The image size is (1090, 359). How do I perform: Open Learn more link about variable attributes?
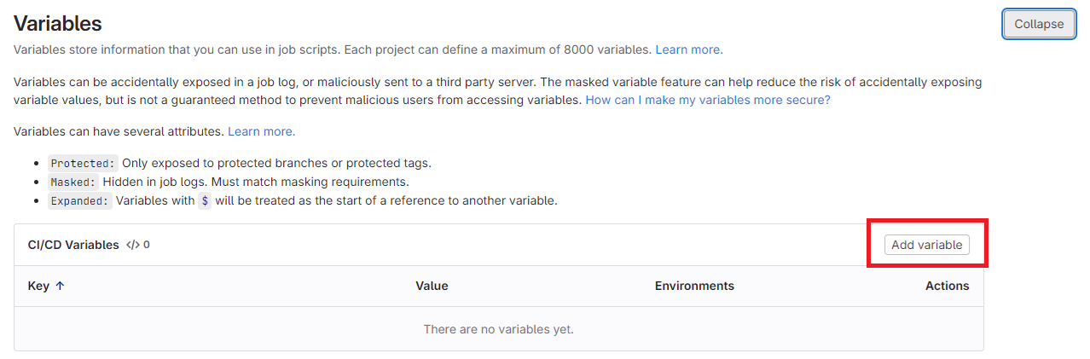pos(261,131)
